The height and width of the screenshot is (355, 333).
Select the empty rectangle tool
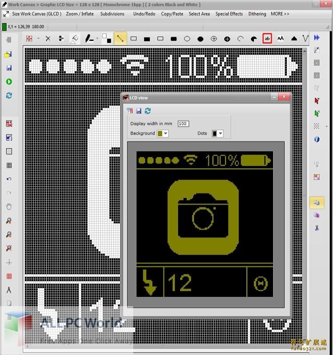(134, 39)
